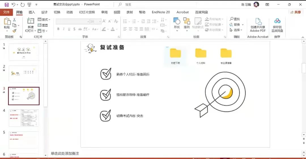This screenshot has height=159, width=306.
Task: Click the Save icon in the title bar
Action: click(7, 5)
